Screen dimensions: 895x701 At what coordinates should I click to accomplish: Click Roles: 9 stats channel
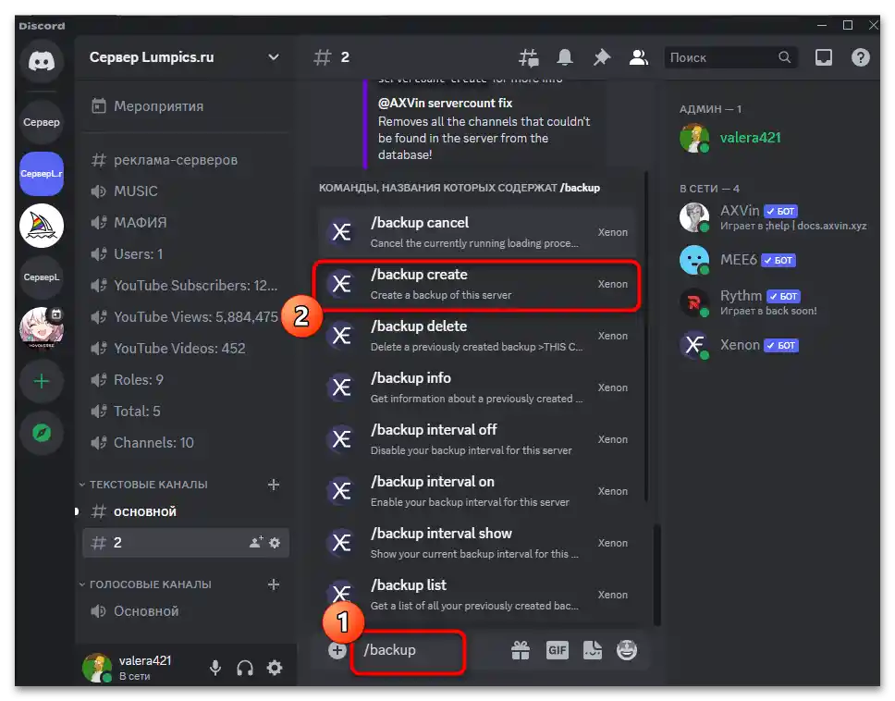click(186, 379)
